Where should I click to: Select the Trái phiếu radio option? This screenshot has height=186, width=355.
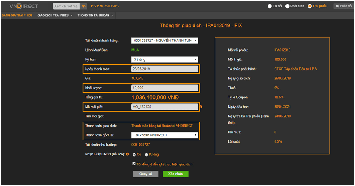pos(310,6)
